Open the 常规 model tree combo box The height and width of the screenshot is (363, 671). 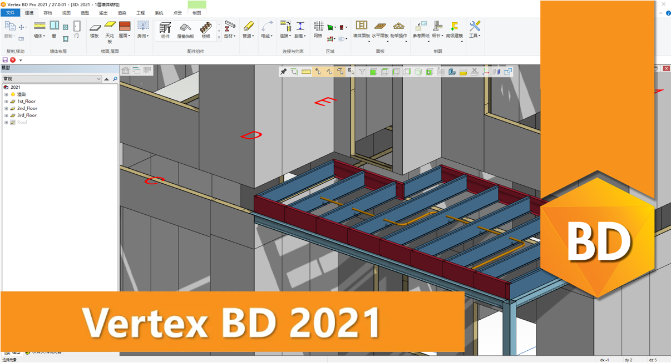tap(52, 79)
